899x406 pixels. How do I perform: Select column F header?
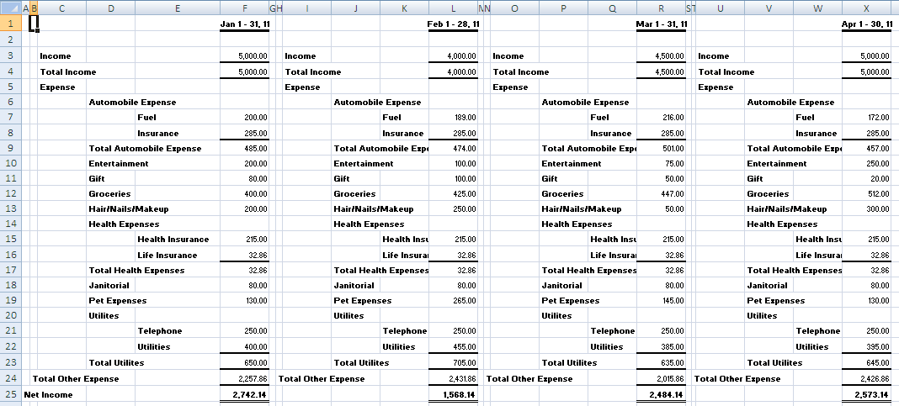pos(245,8)
